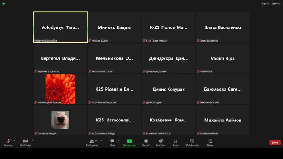
Task: Open the Apps icon
Action: 176,141
